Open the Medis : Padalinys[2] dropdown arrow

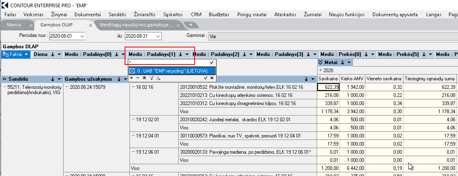[x=251, y=54]
